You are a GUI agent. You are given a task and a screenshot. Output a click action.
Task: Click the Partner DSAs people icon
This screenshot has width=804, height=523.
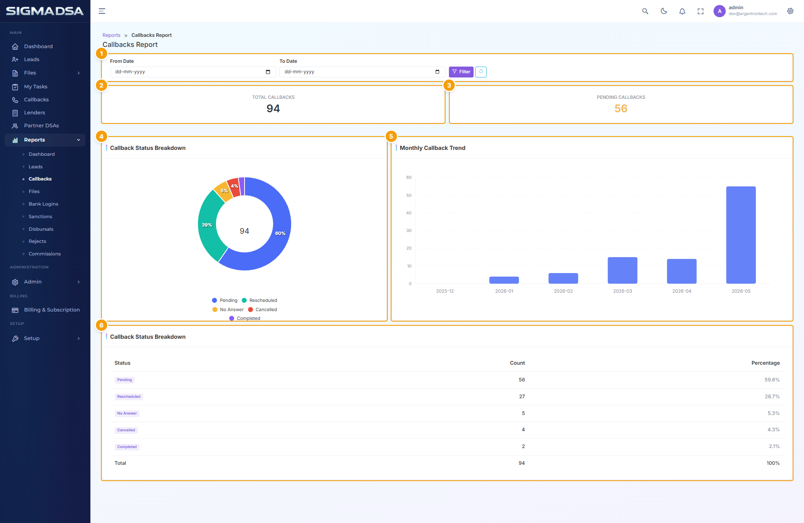(15, 126)
